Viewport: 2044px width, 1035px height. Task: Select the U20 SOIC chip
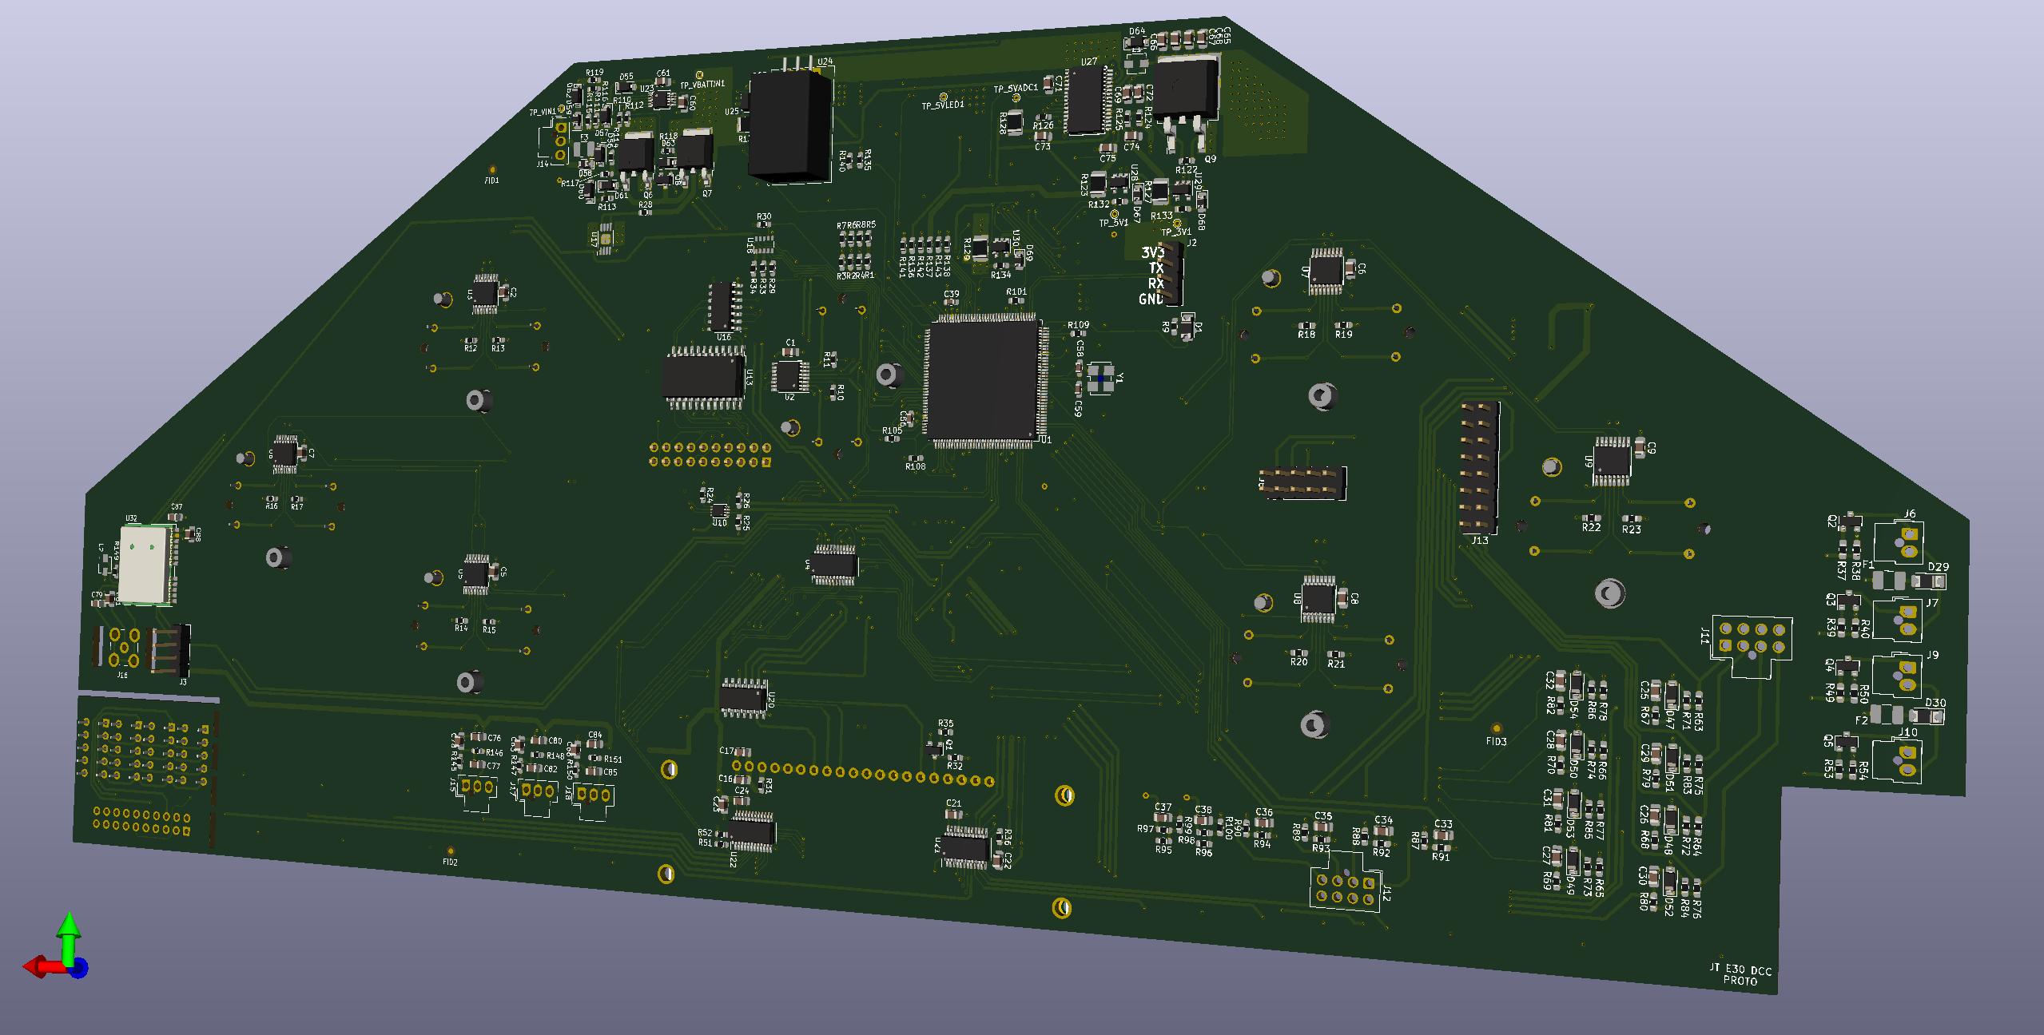pyautogui.click(x=744, y=697)
